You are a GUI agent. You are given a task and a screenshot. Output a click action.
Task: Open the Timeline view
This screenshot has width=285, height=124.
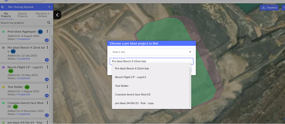[269, 8]
